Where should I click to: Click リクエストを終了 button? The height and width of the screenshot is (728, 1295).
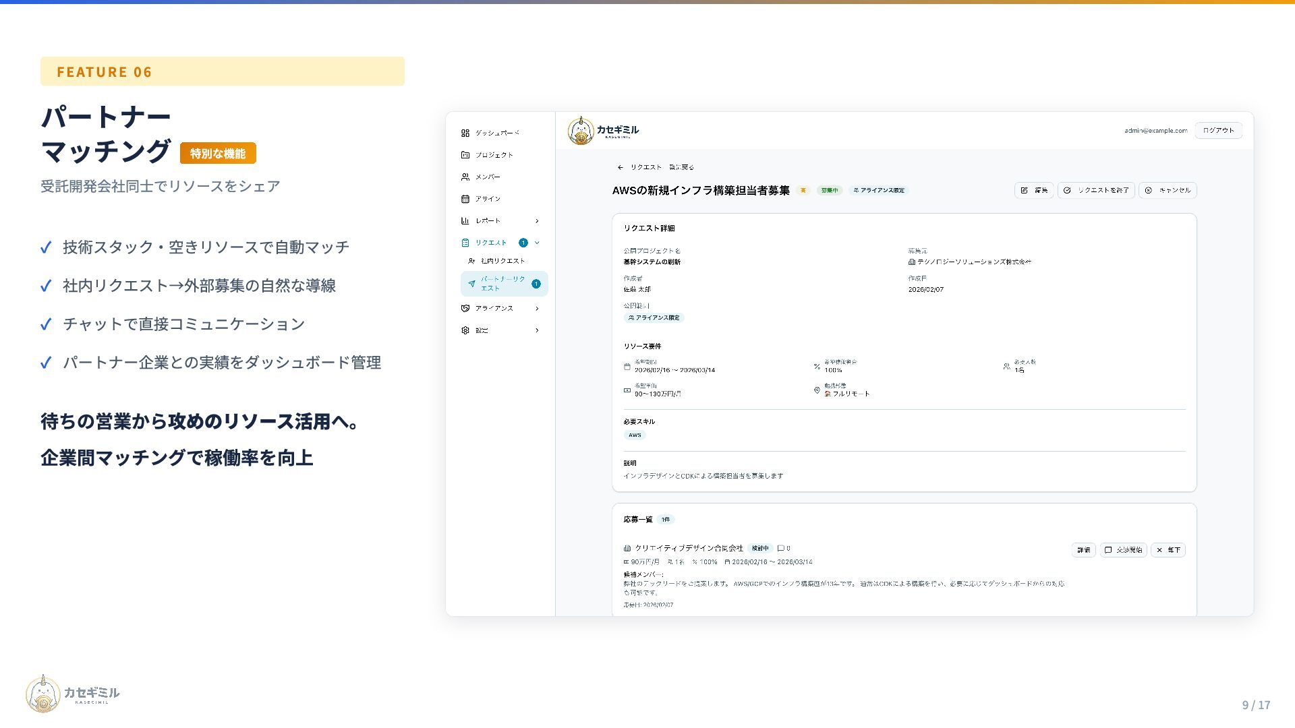tap(1096, 191)
